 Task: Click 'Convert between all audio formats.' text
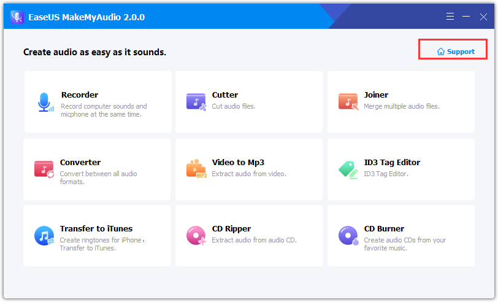99,178
